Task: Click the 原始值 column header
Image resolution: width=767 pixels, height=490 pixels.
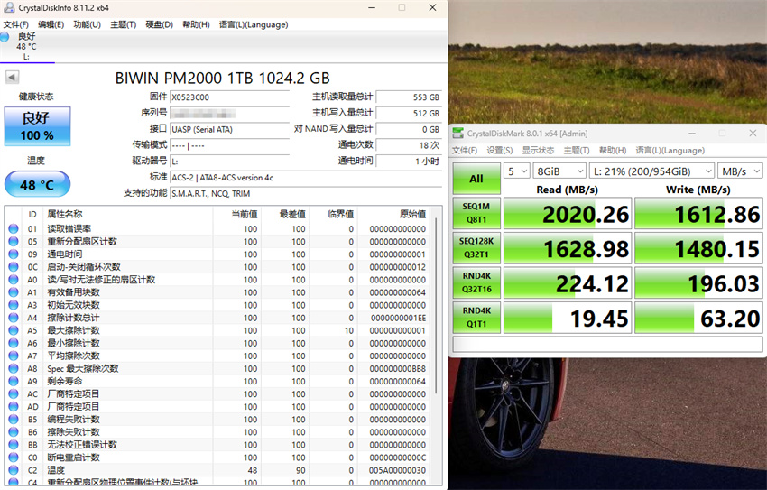Action: [x=412, y=214]
